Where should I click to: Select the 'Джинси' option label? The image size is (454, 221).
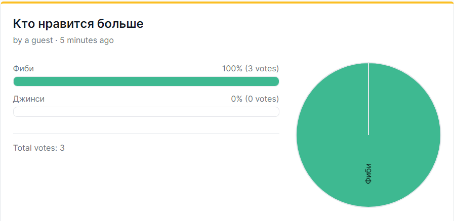click(x=29, y=99)
